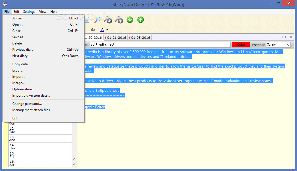
Task: Click the green up arrow icon
Action: pos(141,20)
